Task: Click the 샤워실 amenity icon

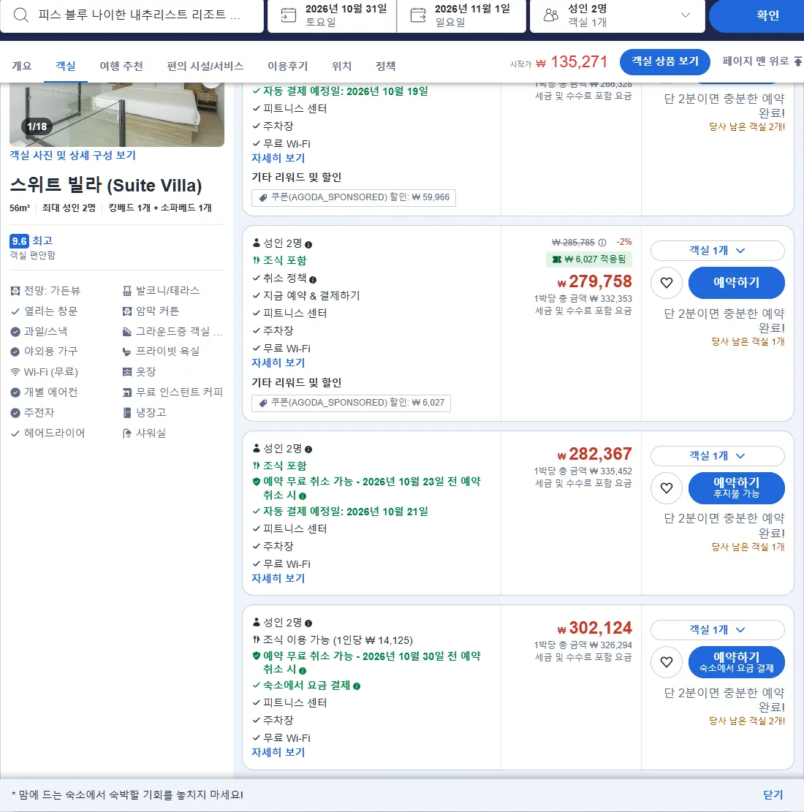Action: (x=127, y=433)
